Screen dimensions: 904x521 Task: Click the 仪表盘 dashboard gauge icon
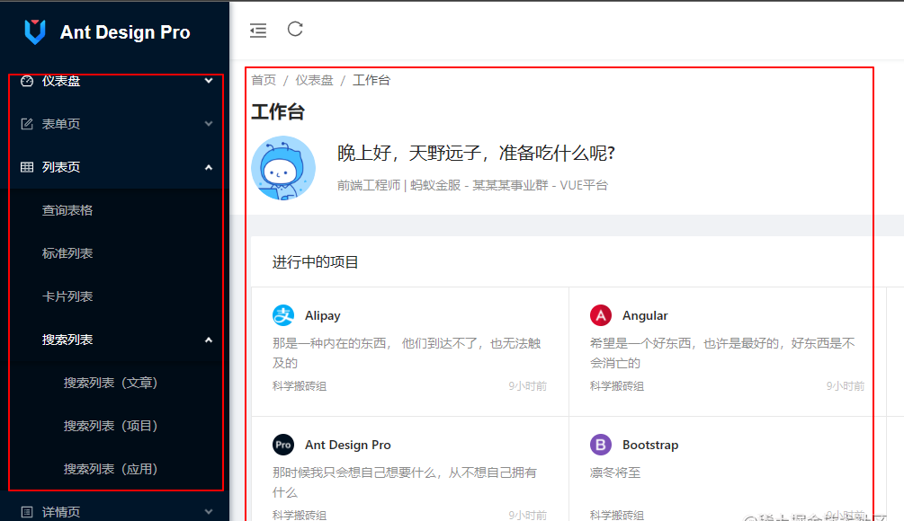tap(27, 81)
